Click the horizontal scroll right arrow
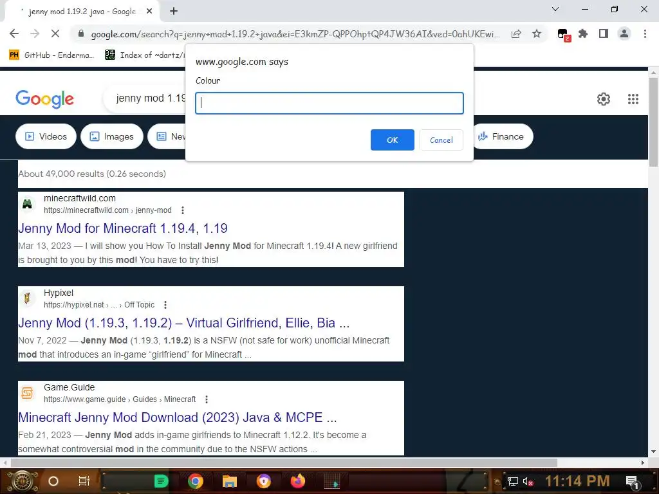 tap(643, 462)
